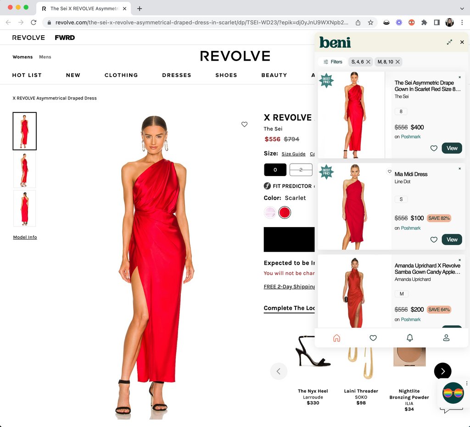Choose the pale lilac color swatch
Screen dimensions: 470x427
[x=270, y=213]
